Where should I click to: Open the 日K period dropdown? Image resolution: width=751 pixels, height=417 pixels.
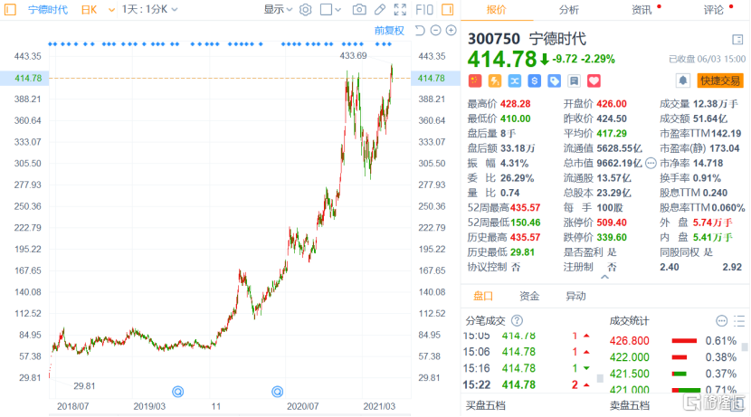pos(99,10)
